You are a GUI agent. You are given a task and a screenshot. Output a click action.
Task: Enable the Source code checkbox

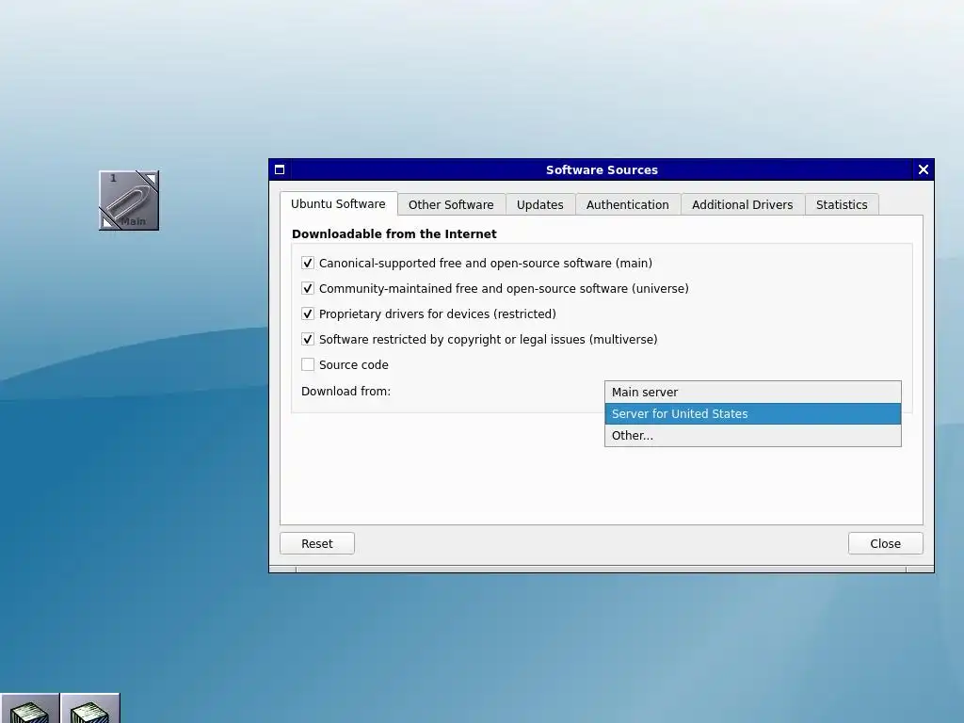tap(308, 364)
